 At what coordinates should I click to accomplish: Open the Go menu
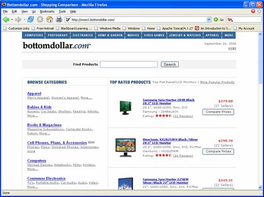click(34, 12)
